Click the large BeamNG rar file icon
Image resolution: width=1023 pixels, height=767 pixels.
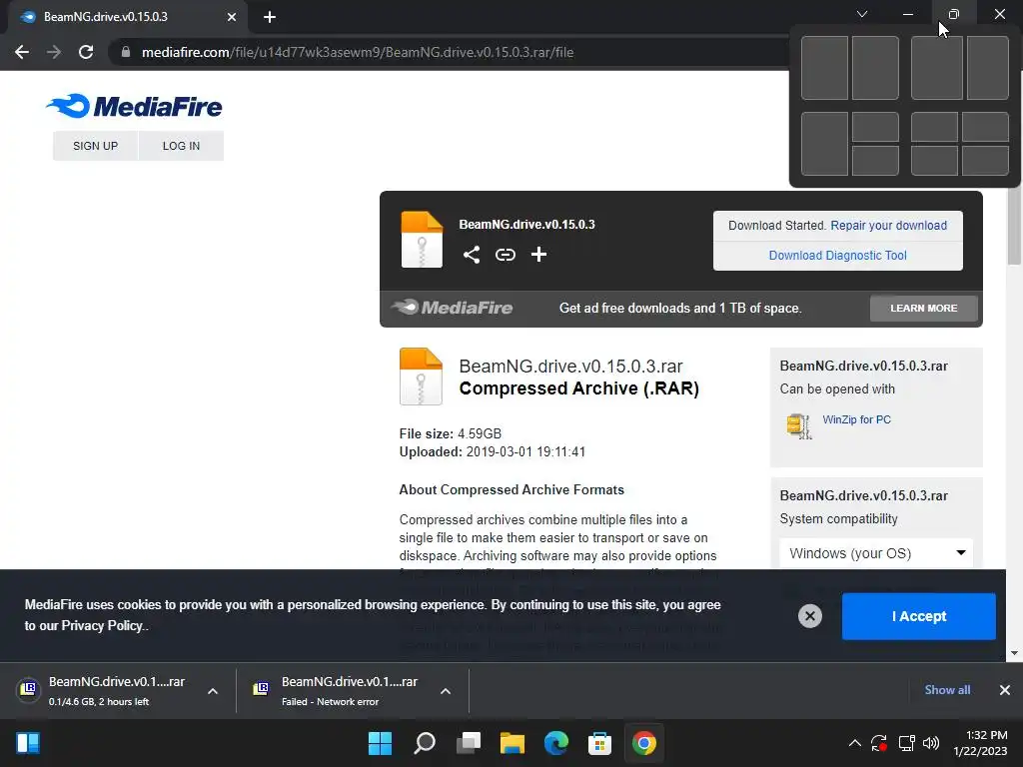pyautogui.click(x=421, y=377)
